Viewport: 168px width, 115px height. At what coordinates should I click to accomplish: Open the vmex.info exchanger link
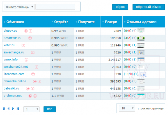tap(11, 60)
